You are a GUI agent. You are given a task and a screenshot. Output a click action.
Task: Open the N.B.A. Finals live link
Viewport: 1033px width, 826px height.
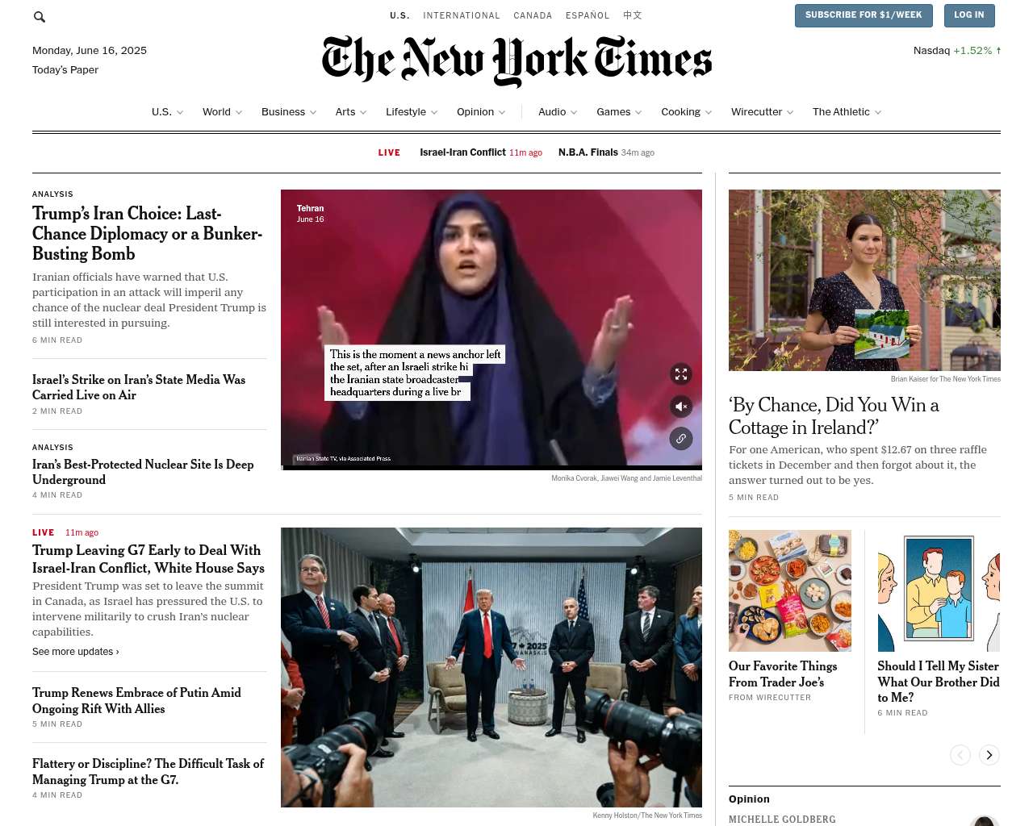pyautogui.click(x=588, y=152)
